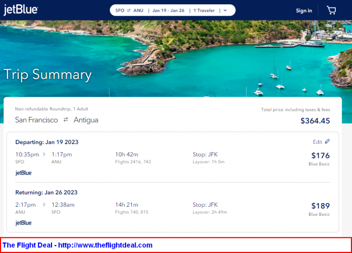
Task: Click Blue Basic under the $189 fare
Action: click(x=319, y=215)
